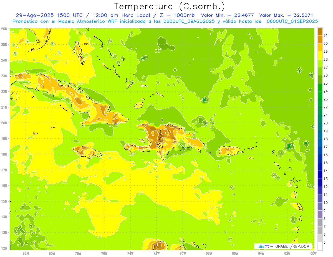Pick the orange legend swatch between 30 and 31
This screenshot has width=333, height=257.
click(x=320, y=39)
